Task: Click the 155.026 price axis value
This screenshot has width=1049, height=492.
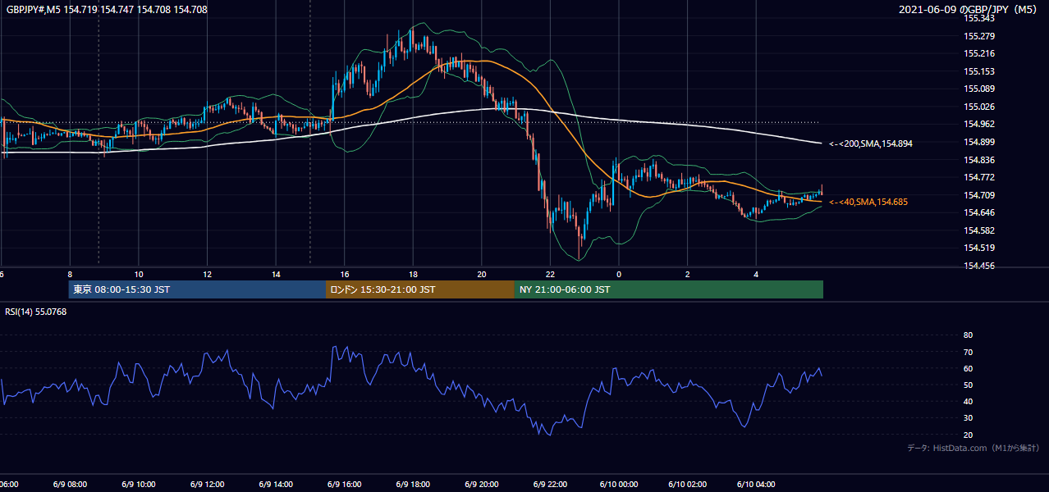Action: [x=979, y=107]
